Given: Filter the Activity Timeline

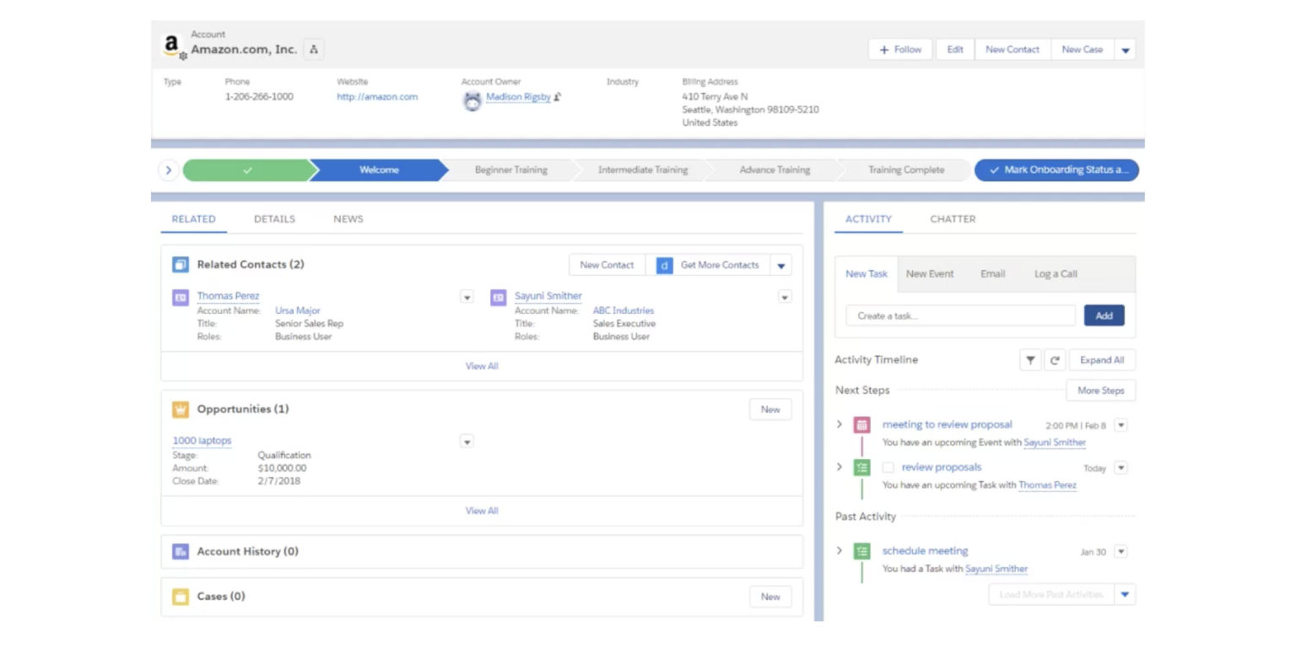Looking at the screenshot, I should [x=1029, y=359].
